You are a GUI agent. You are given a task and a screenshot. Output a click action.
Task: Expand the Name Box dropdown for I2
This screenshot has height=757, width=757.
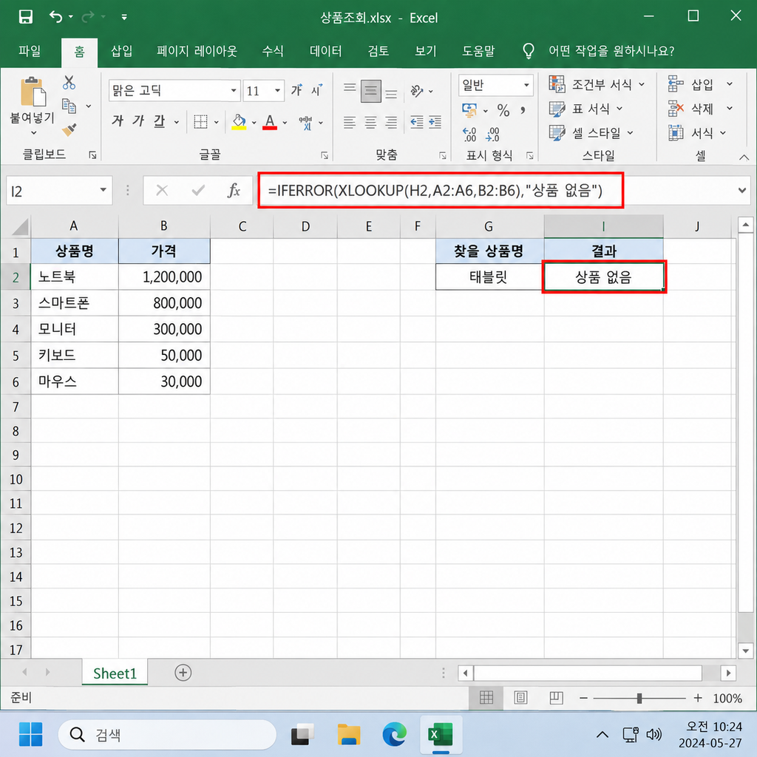point(103,190)
